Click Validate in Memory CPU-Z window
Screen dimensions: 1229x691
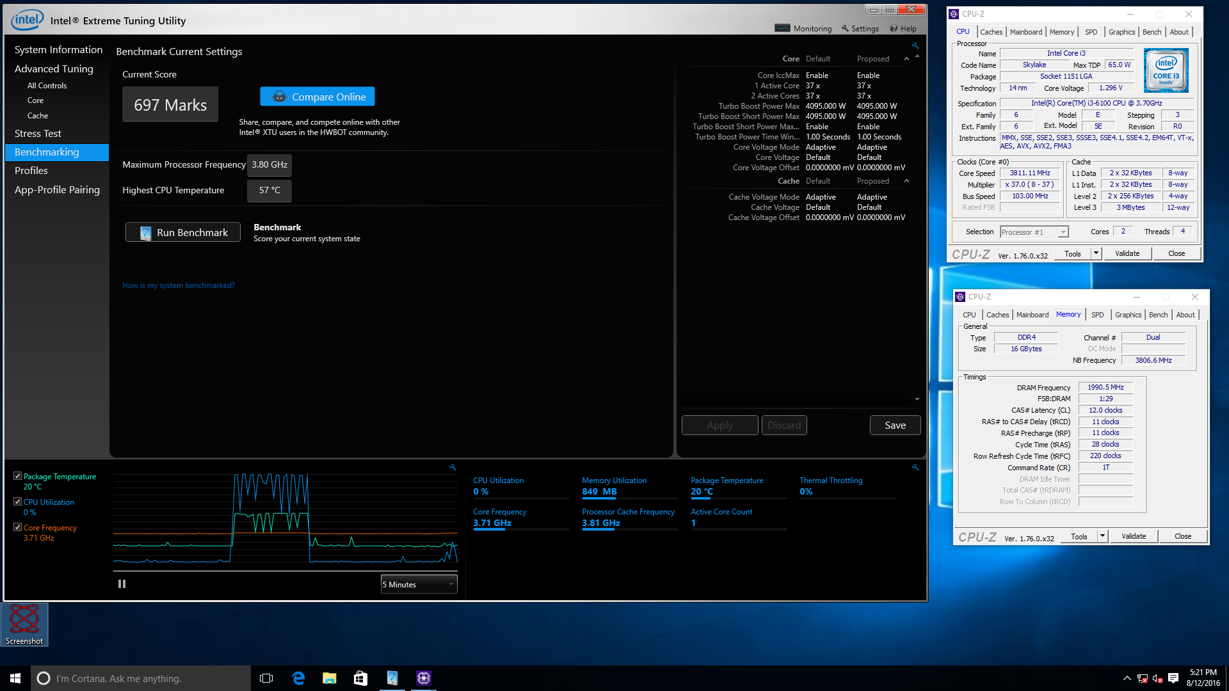click(x=1134, y=536)
